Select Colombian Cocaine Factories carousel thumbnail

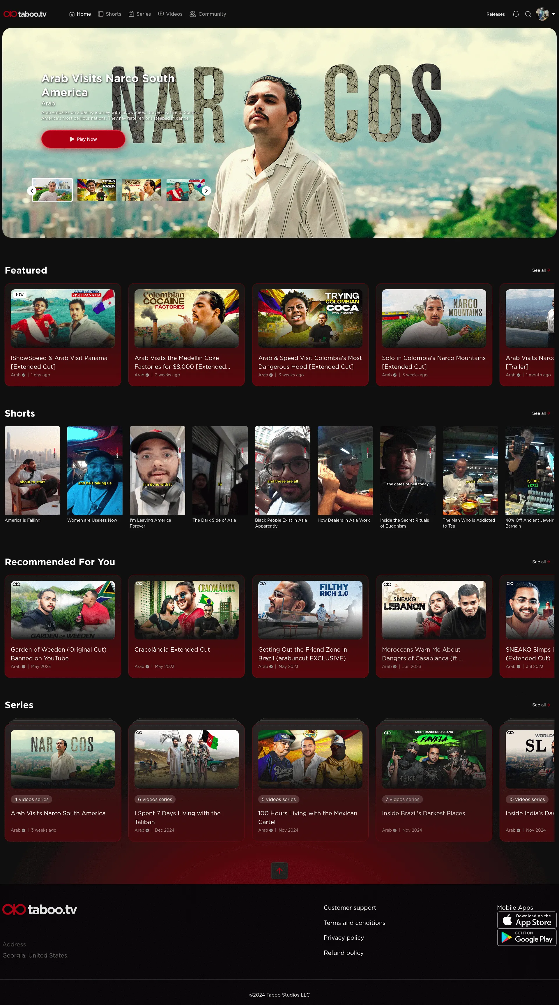click(141, 190)
